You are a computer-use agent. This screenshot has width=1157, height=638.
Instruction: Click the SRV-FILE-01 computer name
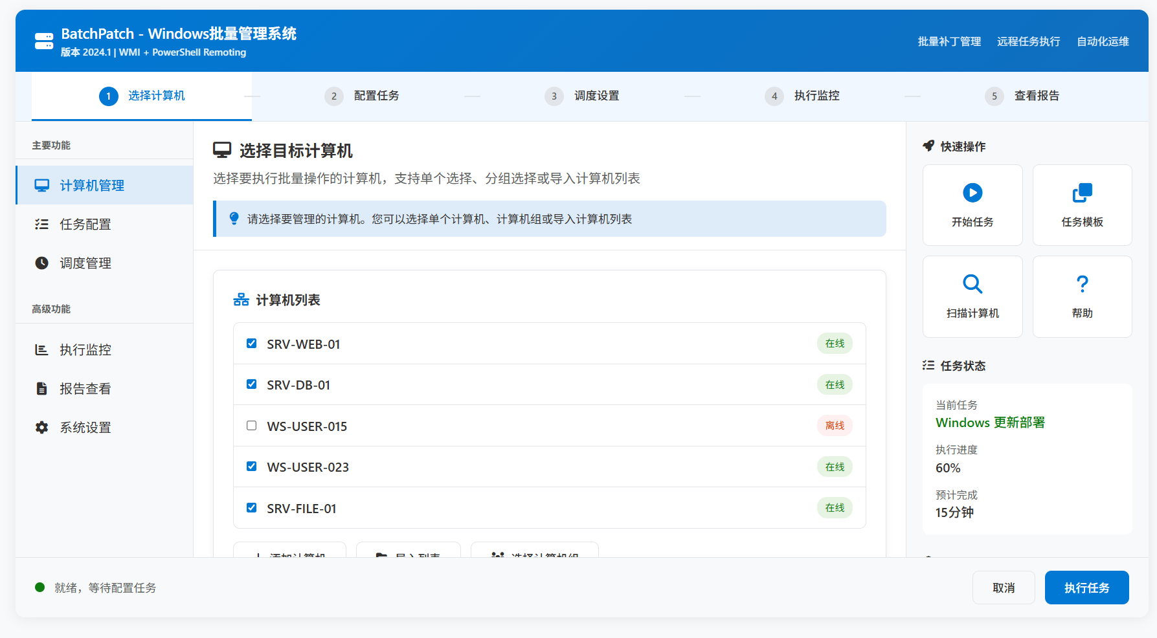pos(302,509)
